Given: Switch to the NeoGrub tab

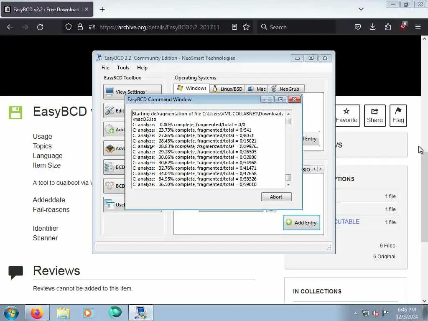Looking at the screenshot, I should (286, 89).
